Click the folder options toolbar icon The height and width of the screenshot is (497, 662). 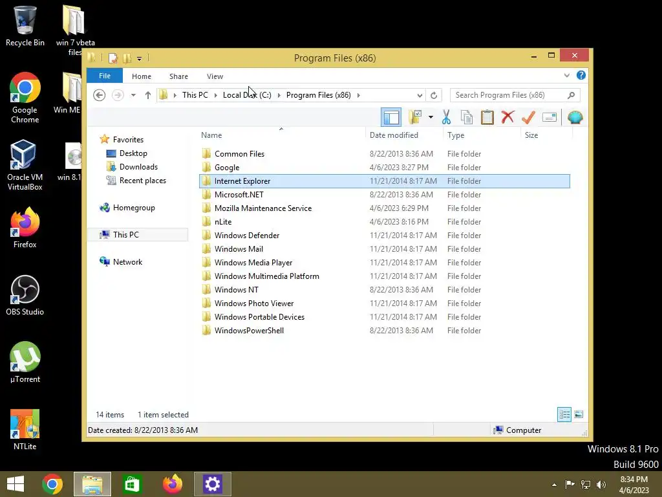coord(416,117)
